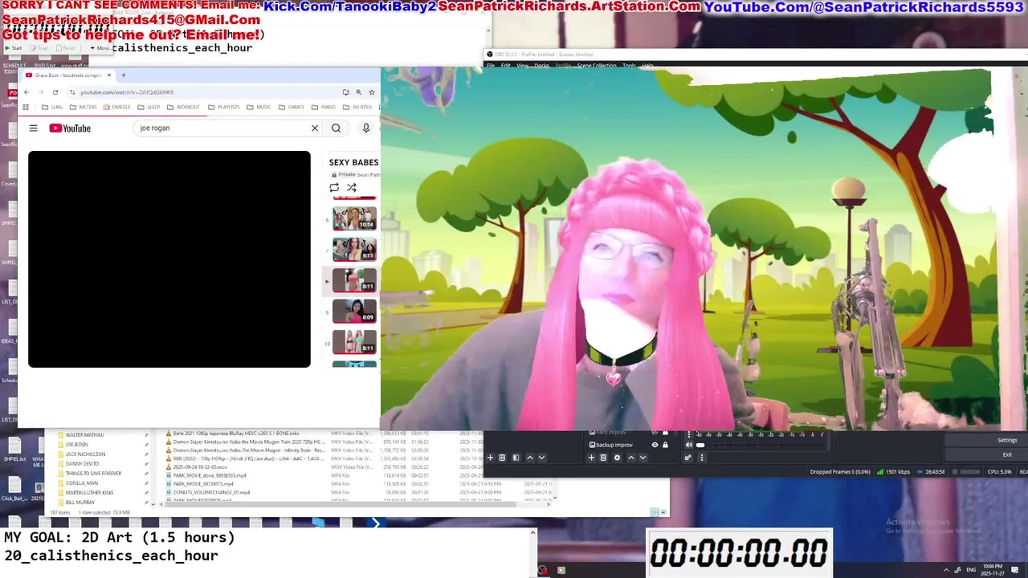The height and width of the screenshot is (578, 1028).
Task: Open the OBS Docks menu
Action: tap(542, 65)
